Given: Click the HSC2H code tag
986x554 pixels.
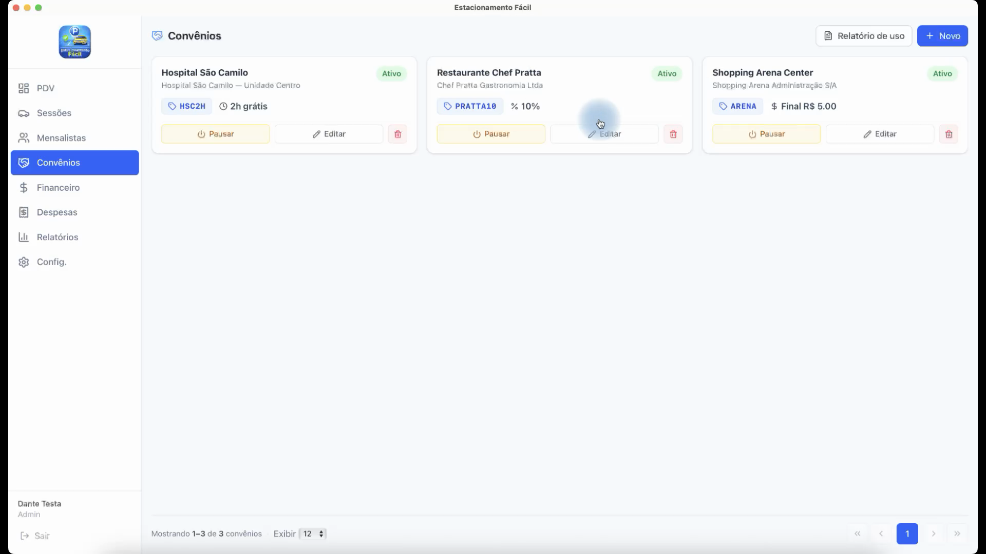Looking at the screenshot, I should point(187,106).
